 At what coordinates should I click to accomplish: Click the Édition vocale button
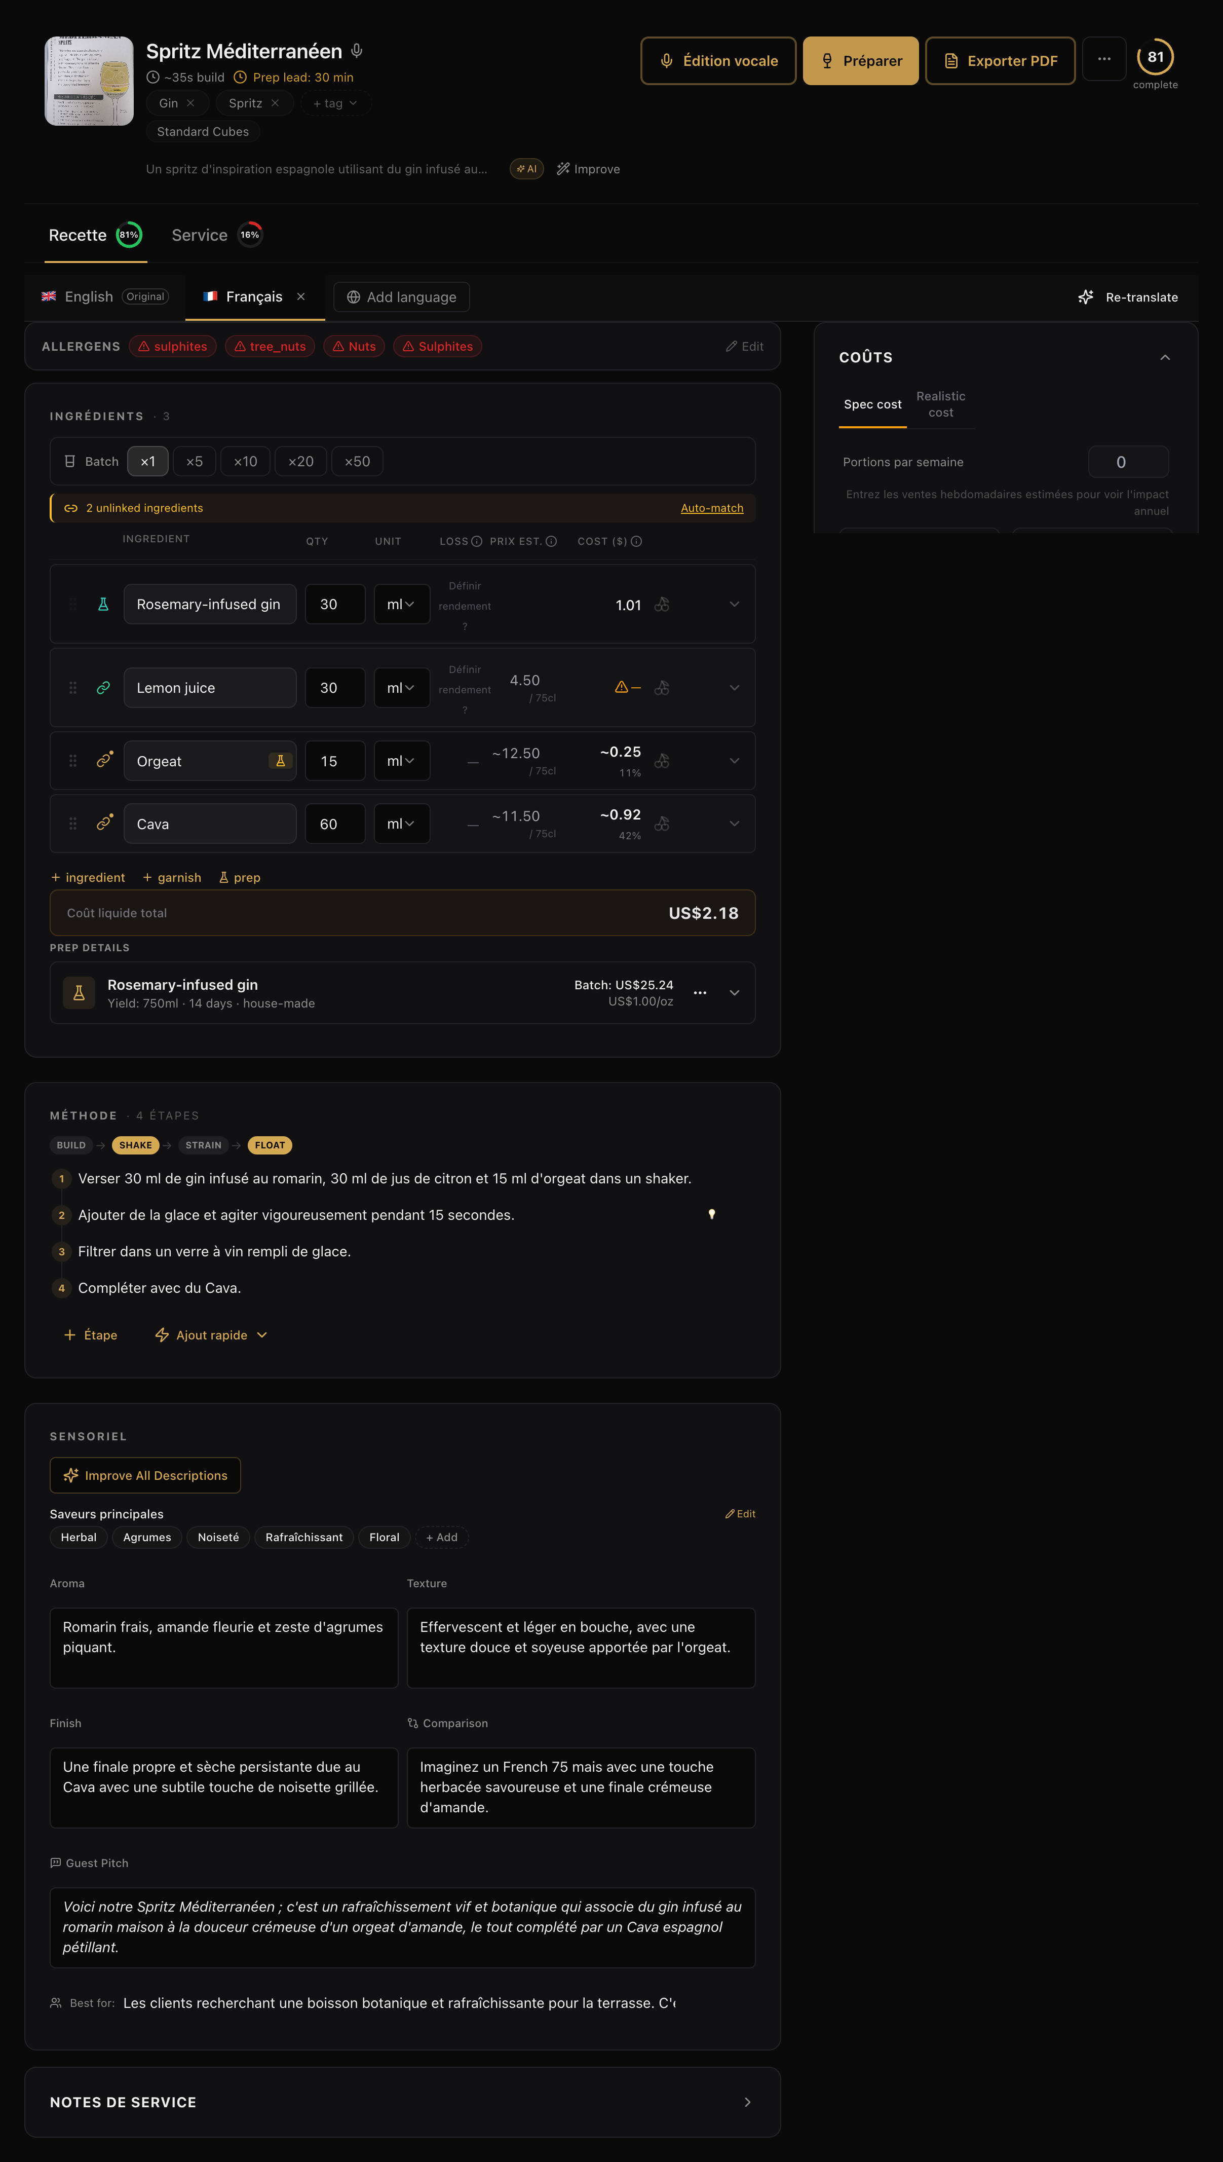(718, 60)
